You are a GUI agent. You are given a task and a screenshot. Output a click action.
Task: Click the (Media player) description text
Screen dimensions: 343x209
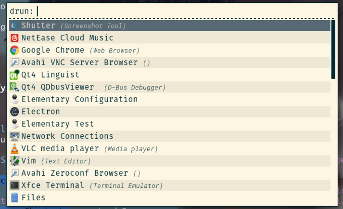(x=131, y=149)
